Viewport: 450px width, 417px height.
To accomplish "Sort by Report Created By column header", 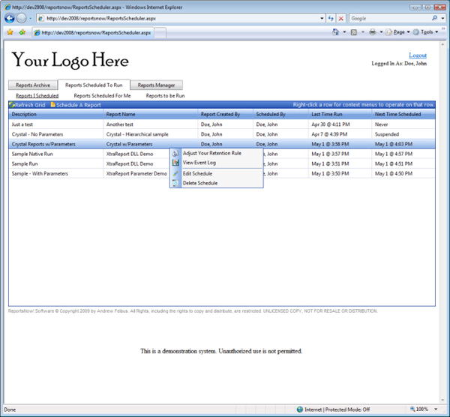I will [225, 114].
